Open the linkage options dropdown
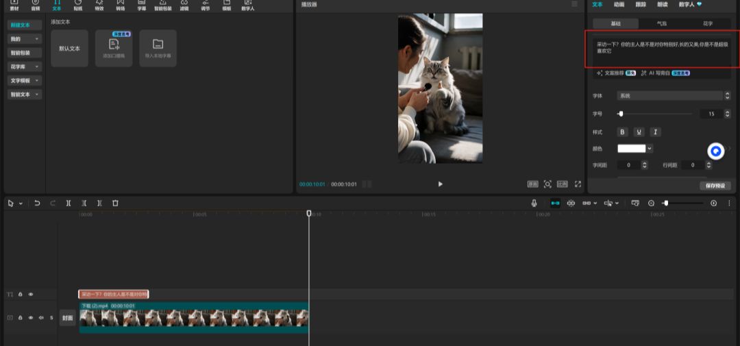 click(x=595, y=203)
